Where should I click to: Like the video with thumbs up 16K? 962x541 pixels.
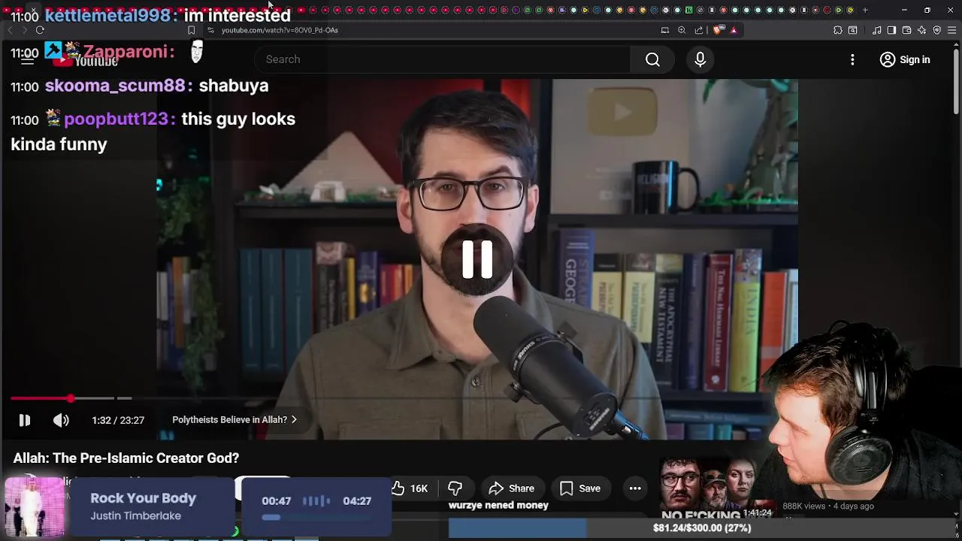tap(410, 488)
